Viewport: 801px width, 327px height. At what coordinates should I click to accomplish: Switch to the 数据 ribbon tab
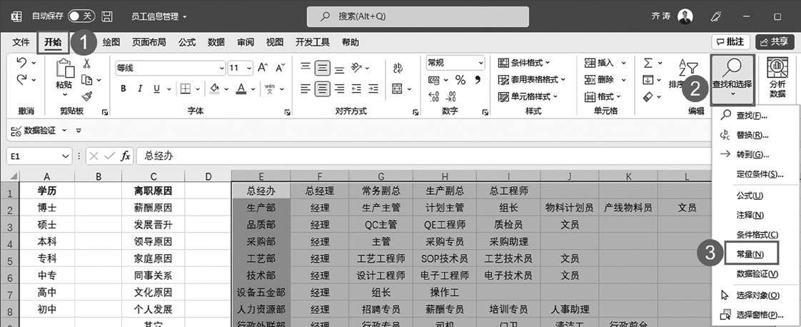[x=216, y=42]
